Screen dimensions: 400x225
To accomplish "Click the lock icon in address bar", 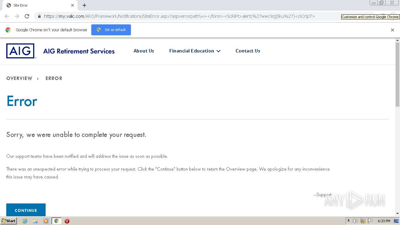I will coord(39,16).
